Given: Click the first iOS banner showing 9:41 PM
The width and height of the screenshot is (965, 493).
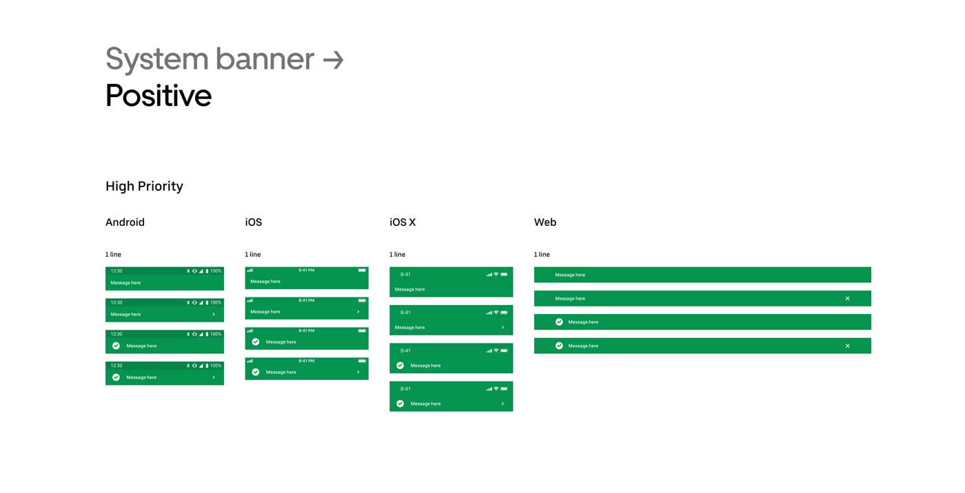Looking at the screenshot, I should click(307, 278).
